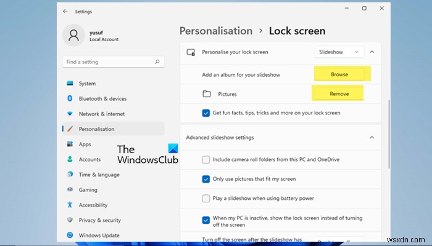Click the back arrow in Settings

click(x=65, y=12)
